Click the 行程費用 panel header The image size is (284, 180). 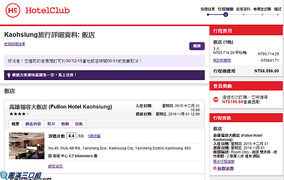(246, 31)
